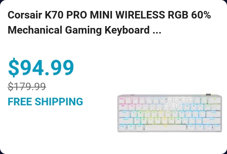The width and height of the screenshot is (227, 154).
Task: Click the $94.99 sale price
Action: point(41,68)
